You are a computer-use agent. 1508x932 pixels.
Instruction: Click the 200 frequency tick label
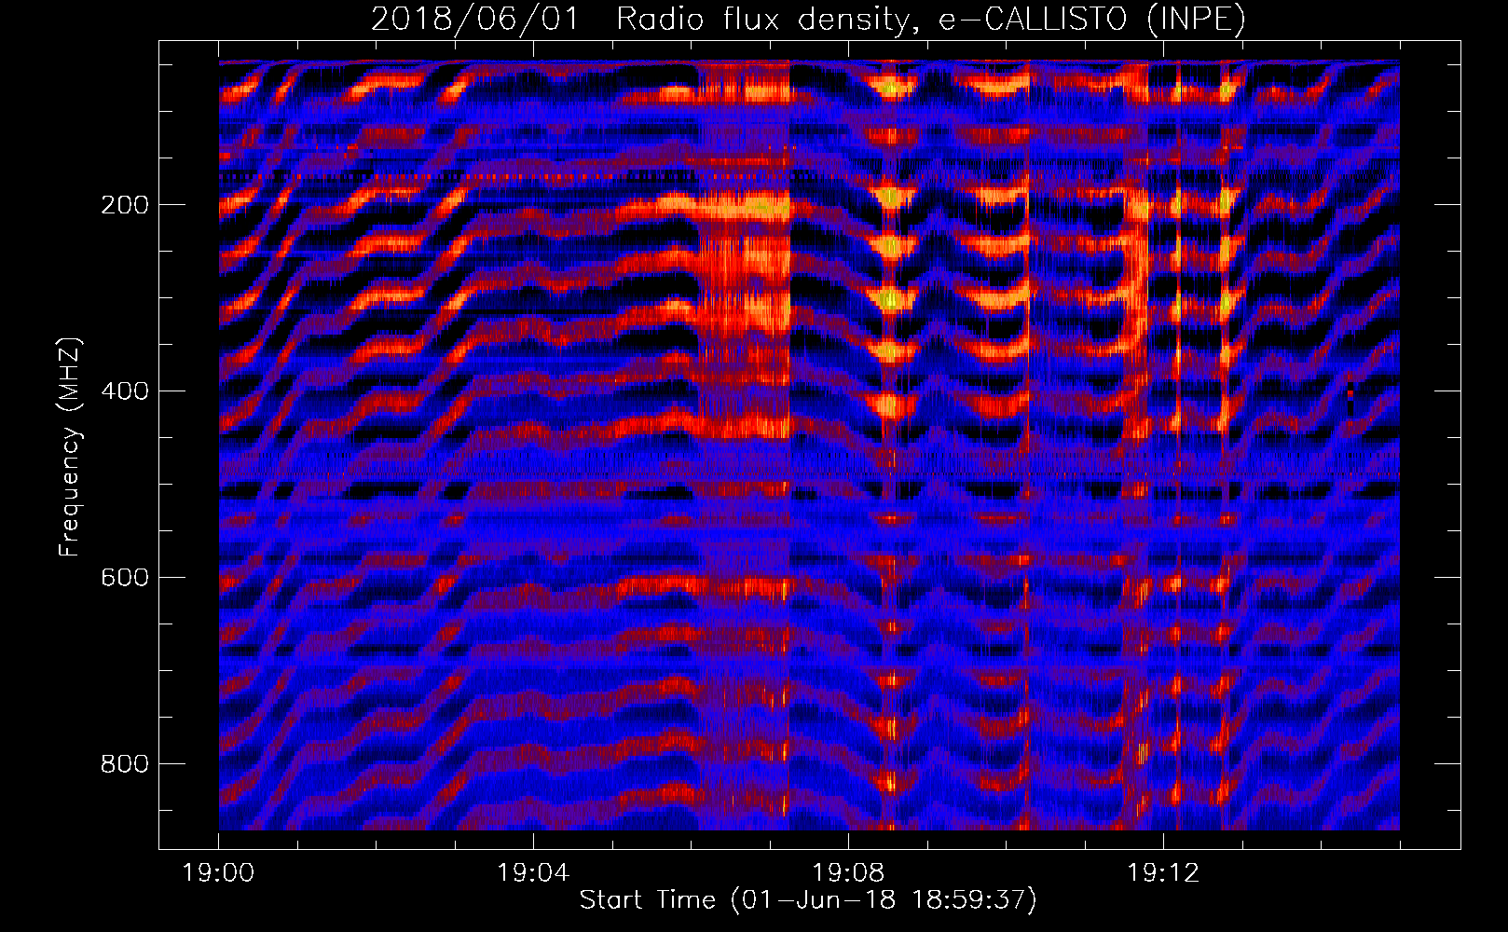pyautogui.click(x=124, y=205)
